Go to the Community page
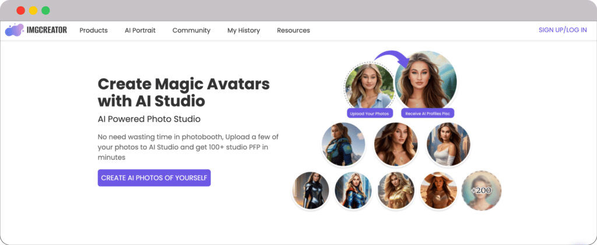Screen dimensions: 597x245 (191, 30)
